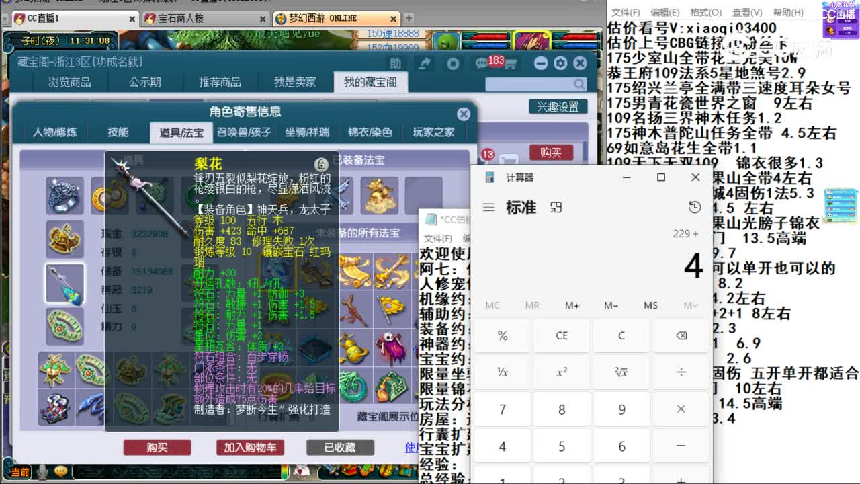Open the shopping cart icon in 藏宝阁
The height and width of the screenshot is (484, 860).
coord(511,65)
